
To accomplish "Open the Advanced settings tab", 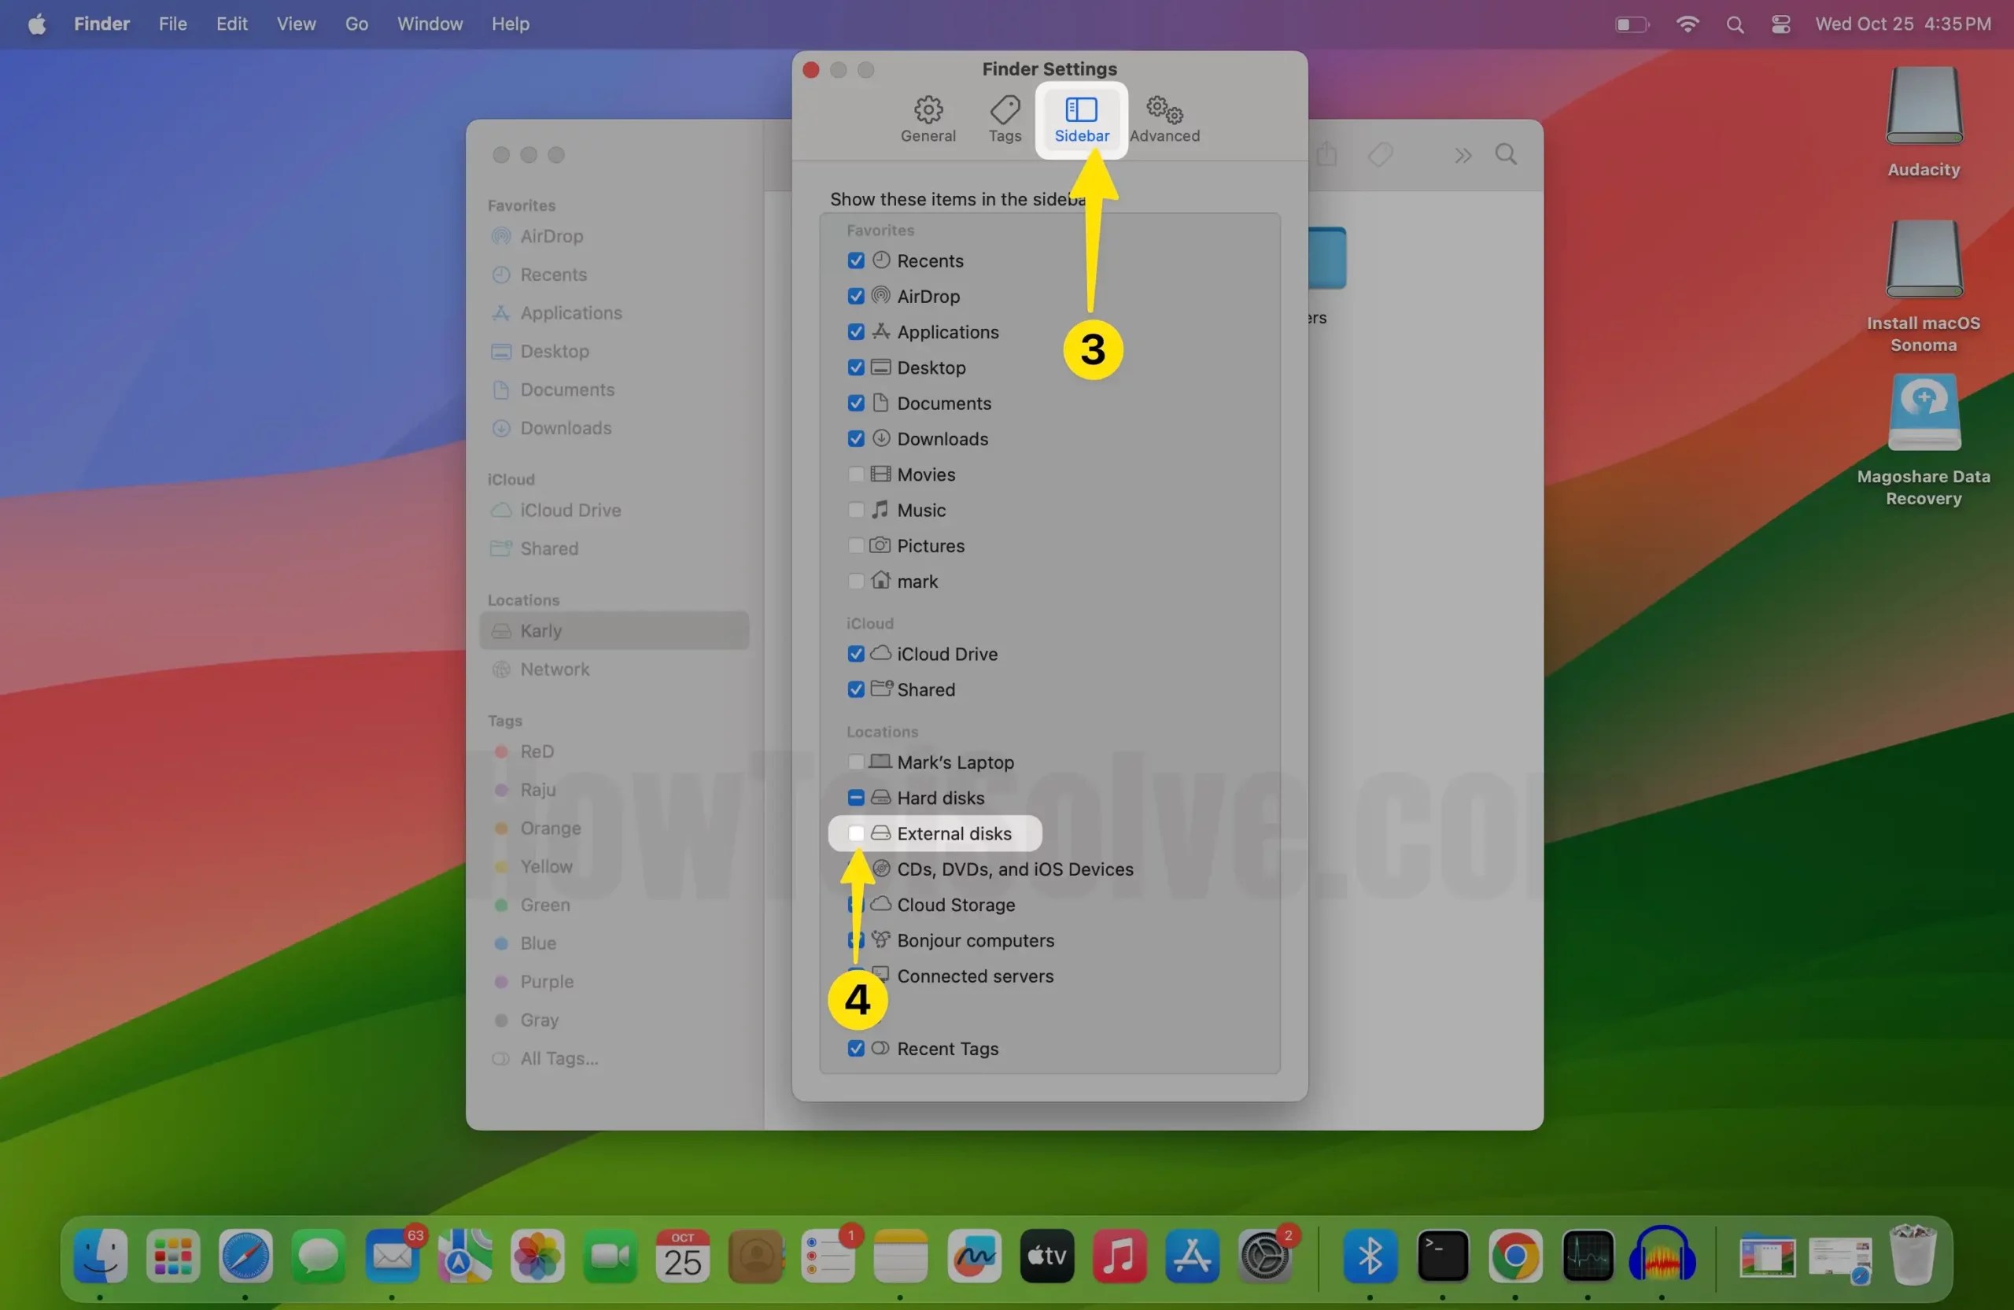I will [1164, 119].
